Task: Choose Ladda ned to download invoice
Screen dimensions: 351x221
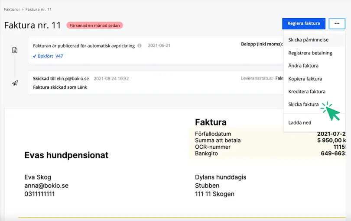Action: pyautogui.click(x=300, y=123)
